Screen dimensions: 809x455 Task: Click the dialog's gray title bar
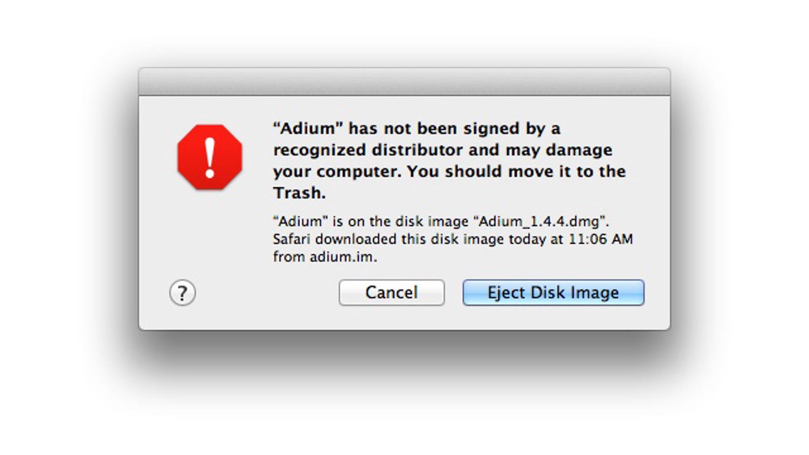point(404,81)
